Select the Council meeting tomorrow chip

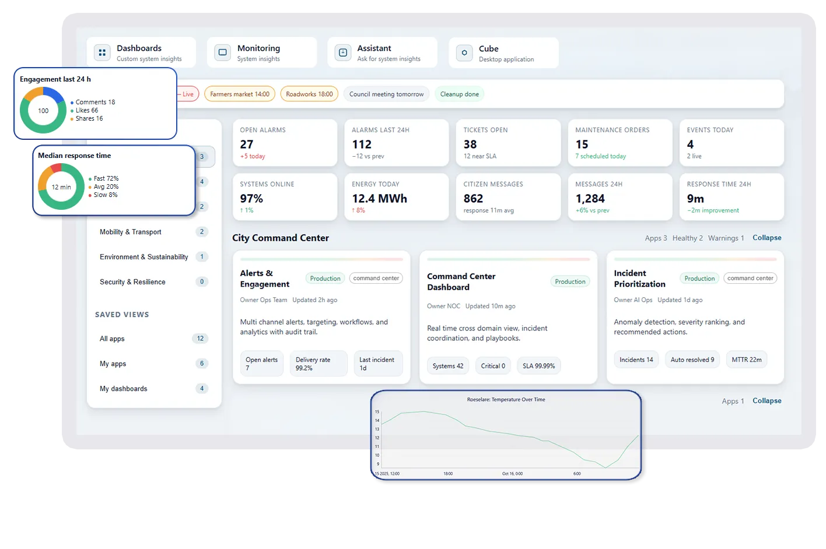point(386,94)
